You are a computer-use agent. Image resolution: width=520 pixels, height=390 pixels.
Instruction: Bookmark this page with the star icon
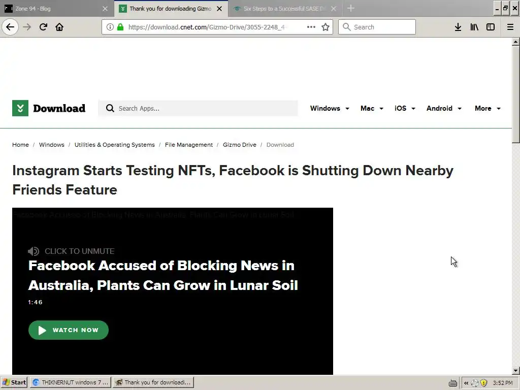tap(326, 27)
